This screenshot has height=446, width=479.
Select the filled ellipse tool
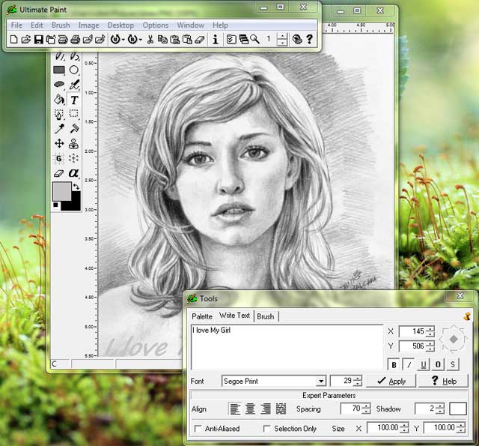[x=59, y=85]
